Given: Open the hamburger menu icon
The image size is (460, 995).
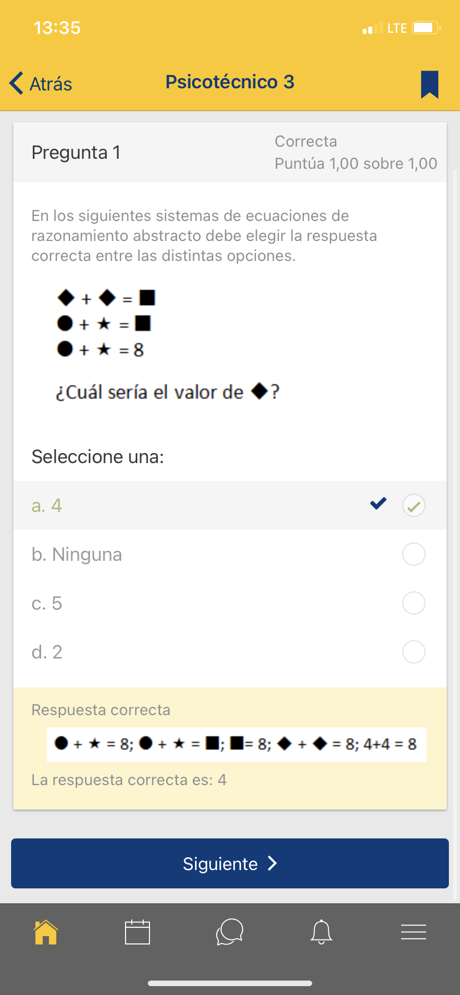Looking at the screenshot, I should [x=413, y=932].
